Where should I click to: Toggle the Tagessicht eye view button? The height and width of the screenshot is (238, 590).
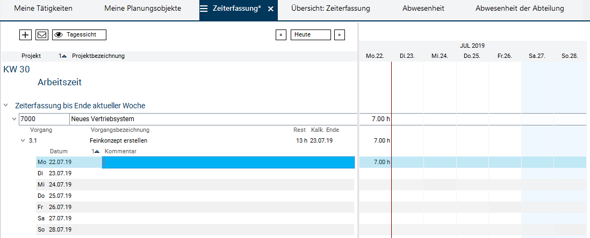point(79,35)
